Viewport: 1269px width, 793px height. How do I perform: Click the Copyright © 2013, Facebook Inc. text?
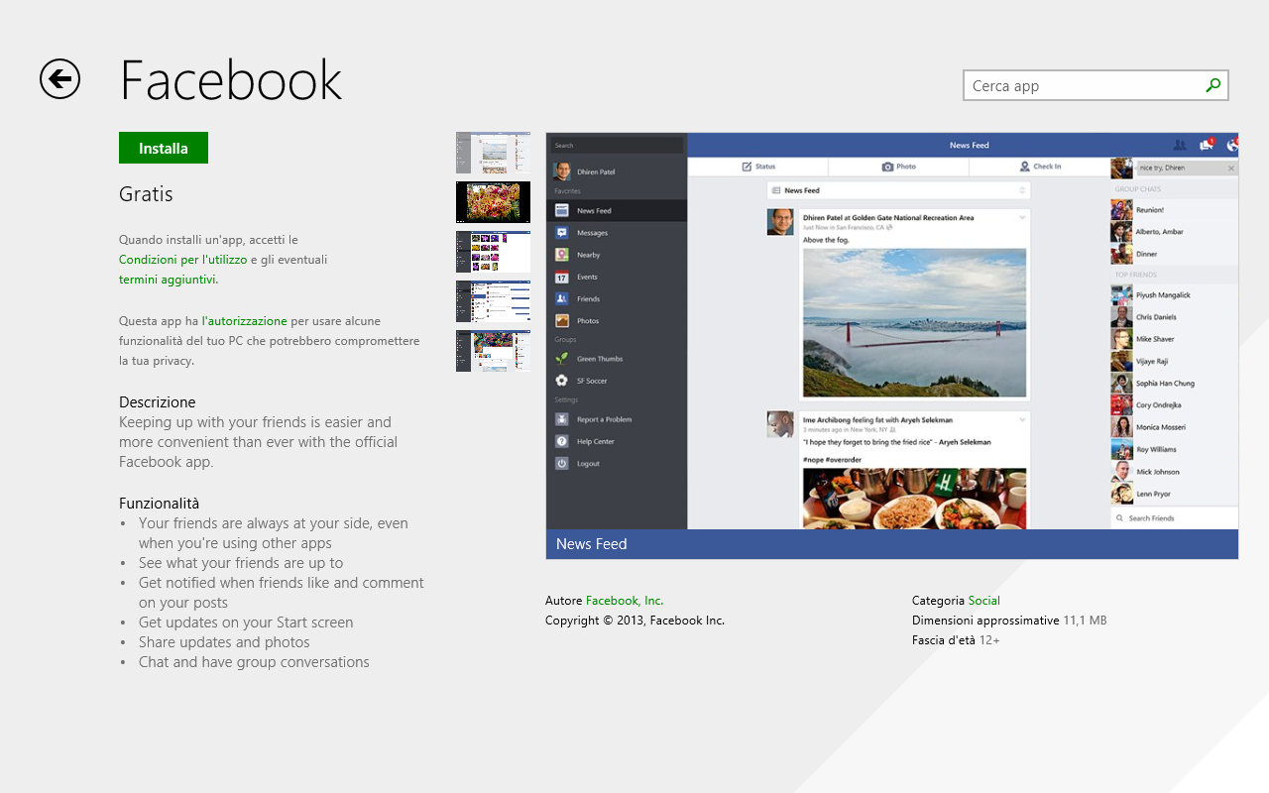(634, 620)
